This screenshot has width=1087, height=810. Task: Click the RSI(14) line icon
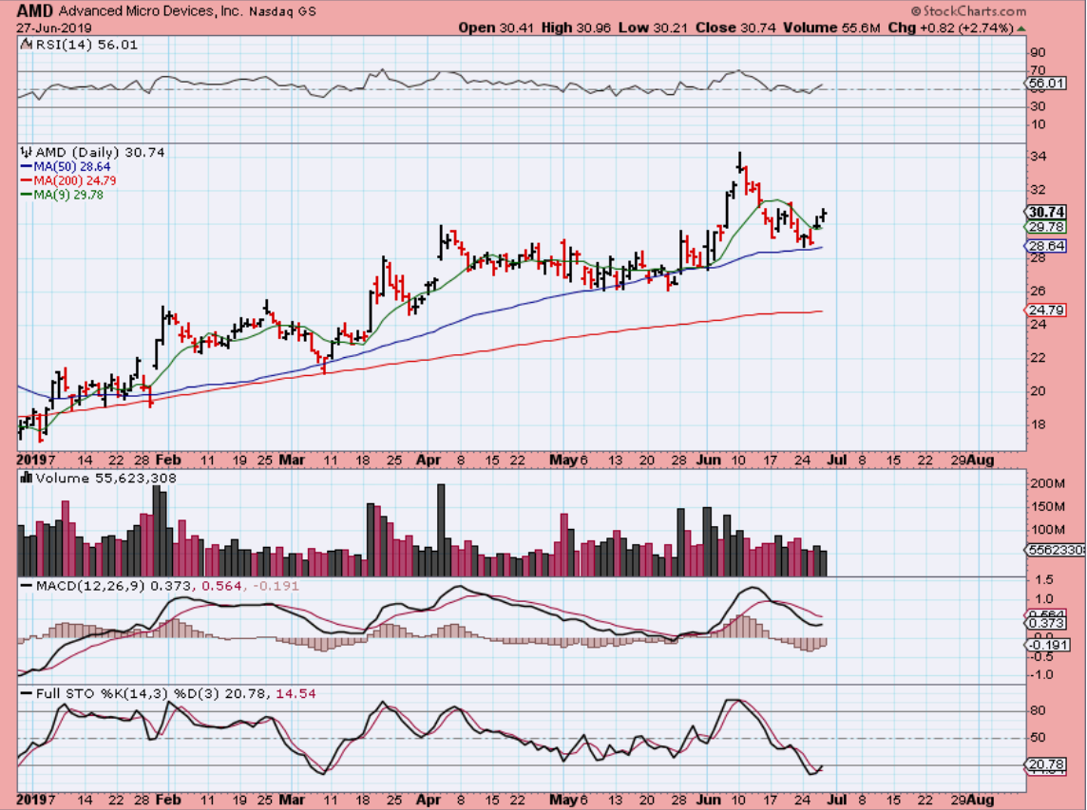pos(26,45)
